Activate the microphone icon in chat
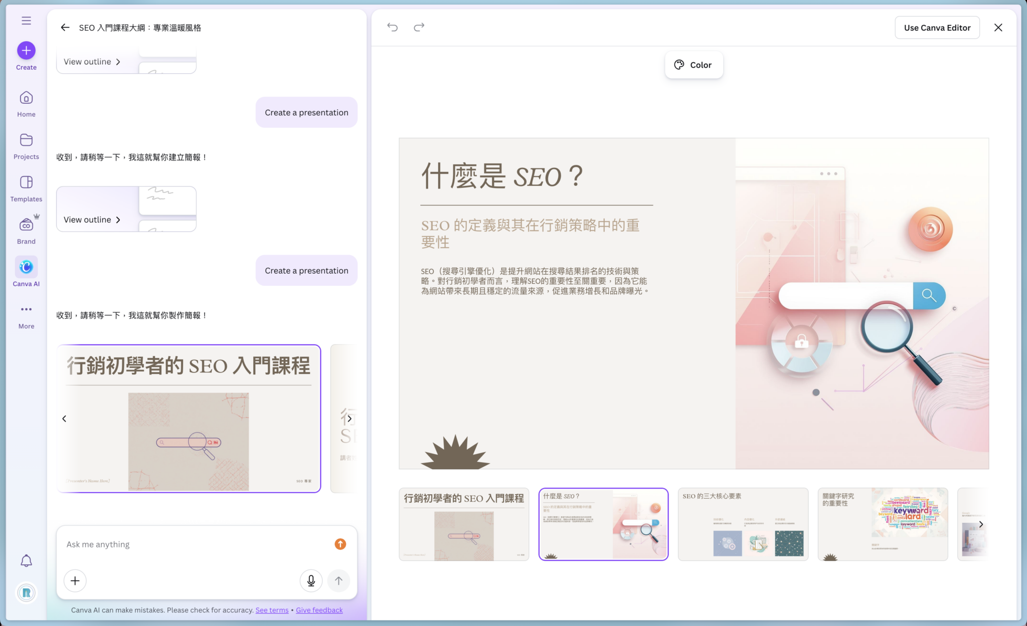 [x=311, y=580]
